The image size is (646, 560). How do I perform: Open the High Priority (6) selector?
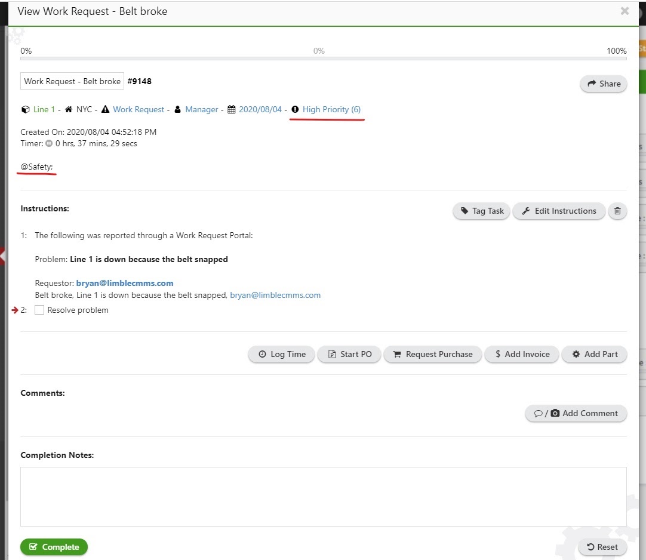tap(331, 110)
